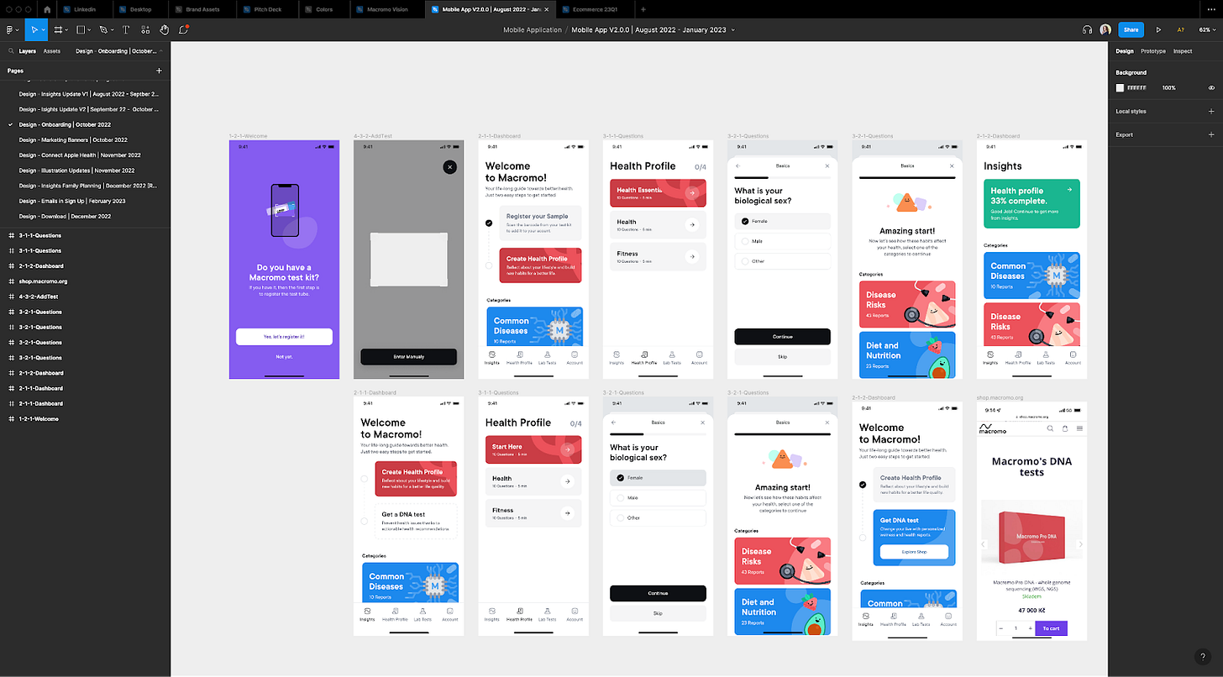Open the comments tool with notification
Viewport: 1223px width, 677px height.
(184, 29)
